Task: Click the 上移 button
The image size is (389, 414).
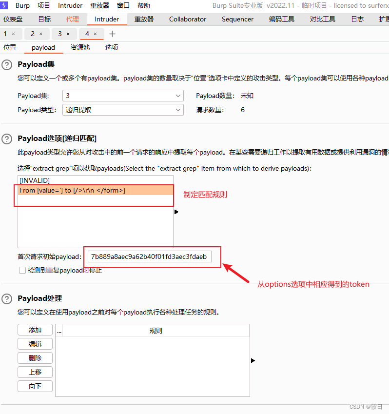Action: point(35,372)
